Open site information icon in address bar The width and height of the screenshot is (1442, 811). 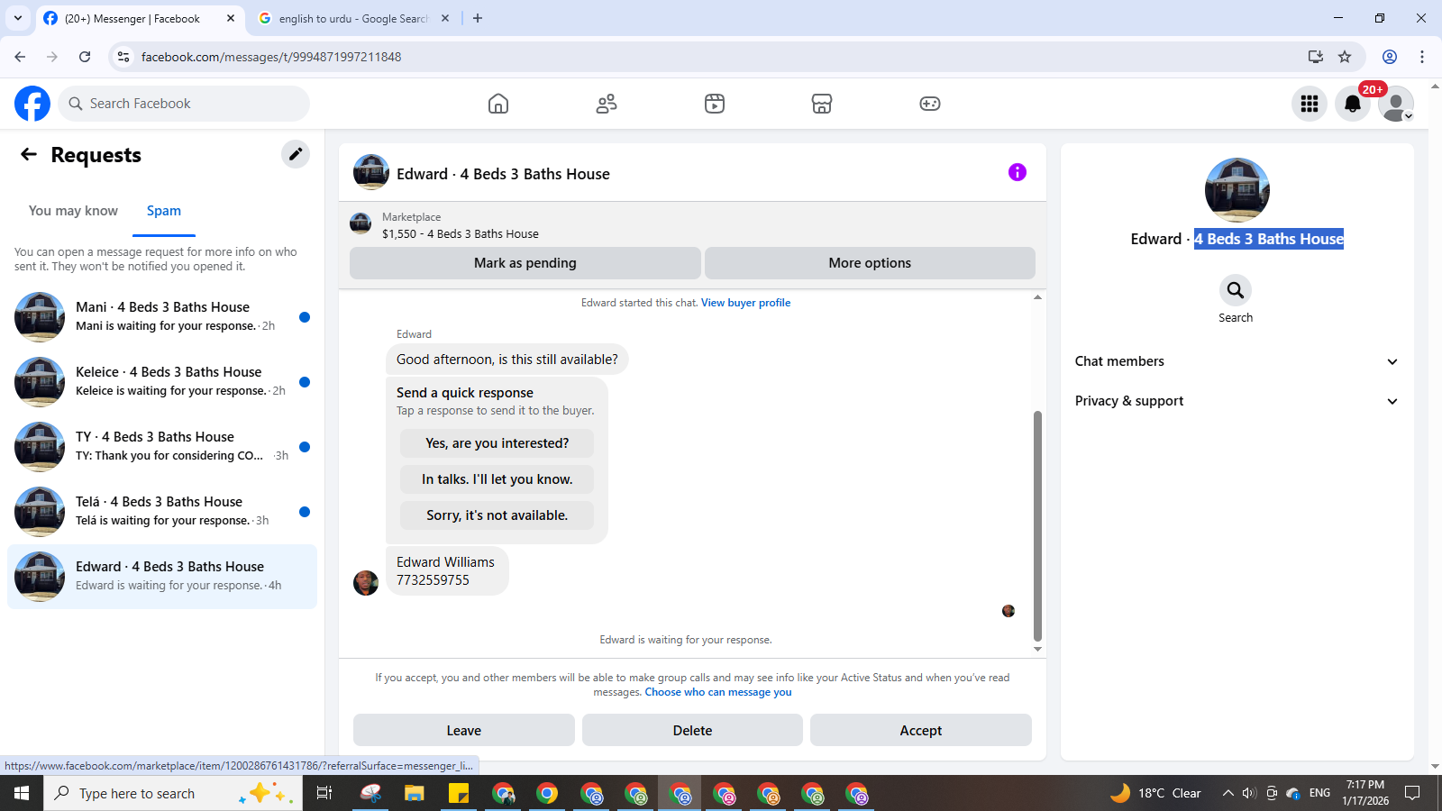click(x=124, y=57)
